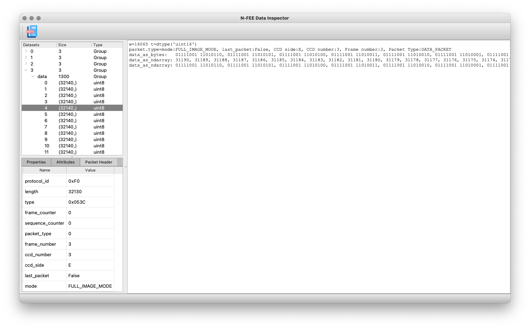Sort by Datasets column header
Viewport: 530px width, 329px height.
[x=39, y=45]
